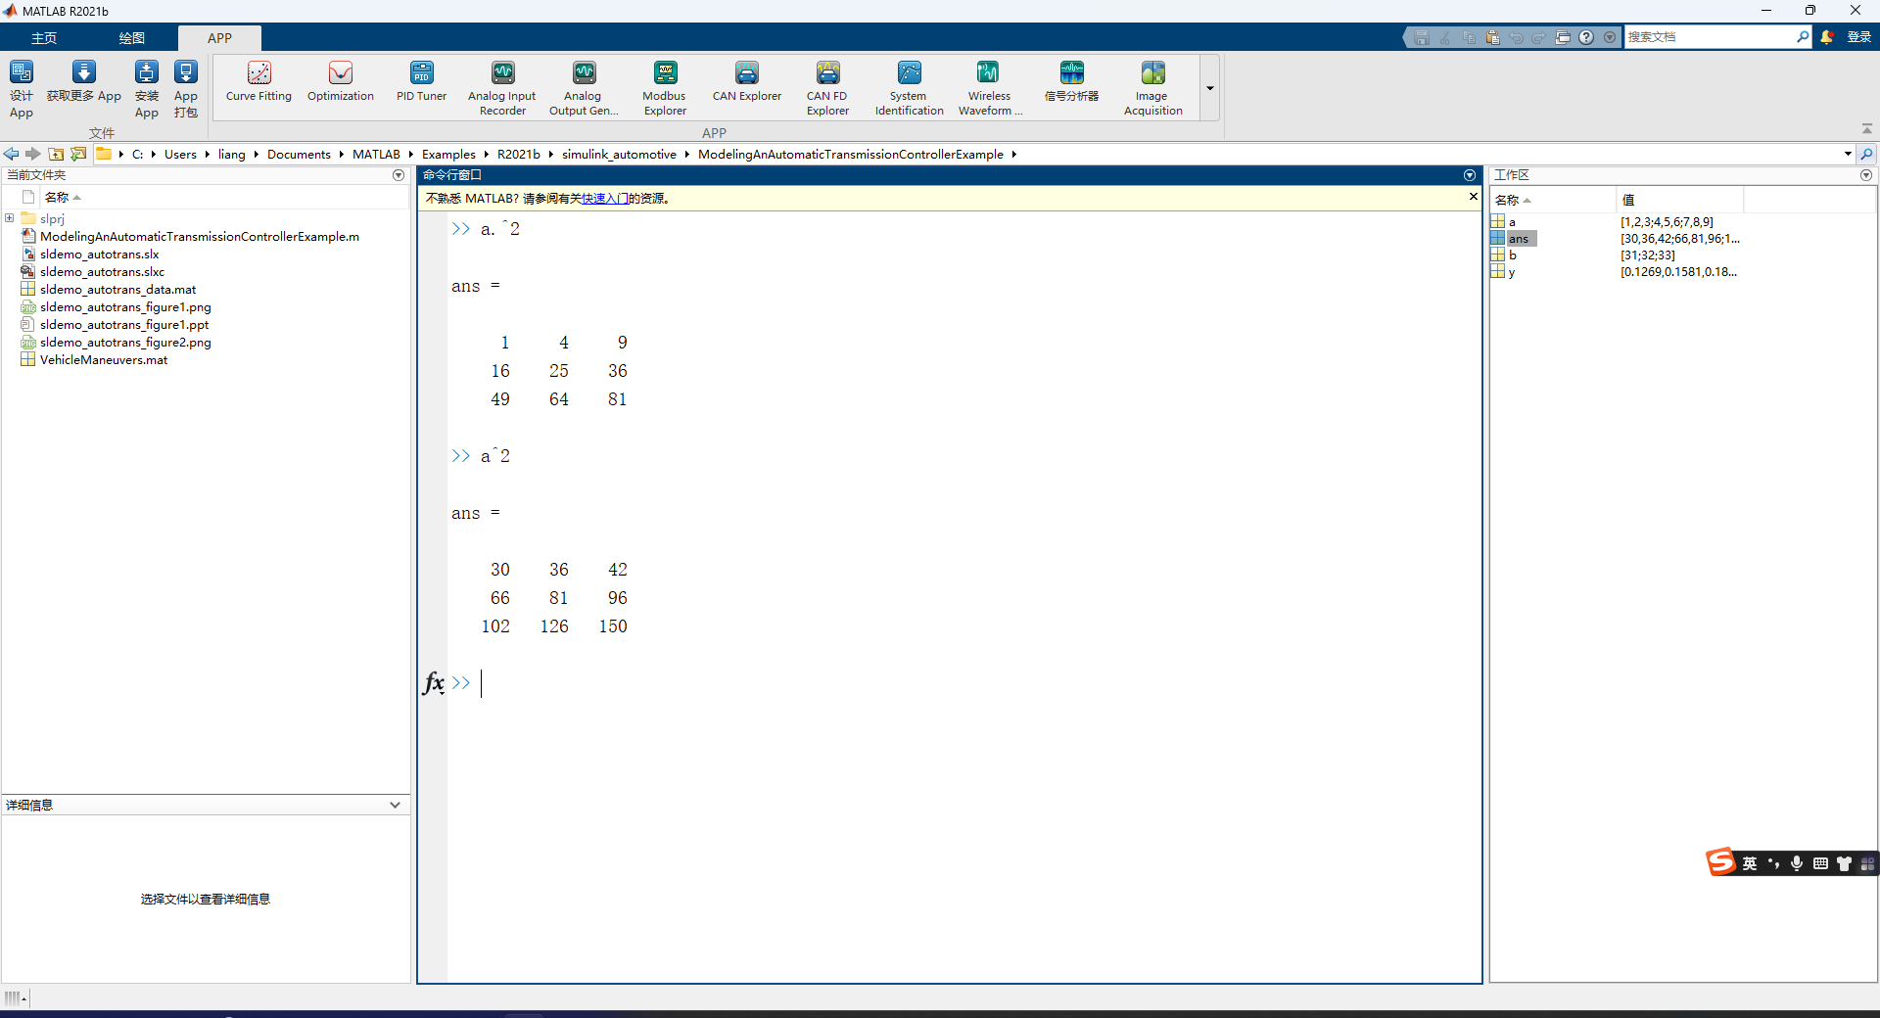
Task: Select Examples in the address path
Action: click(x=448, y=155)
